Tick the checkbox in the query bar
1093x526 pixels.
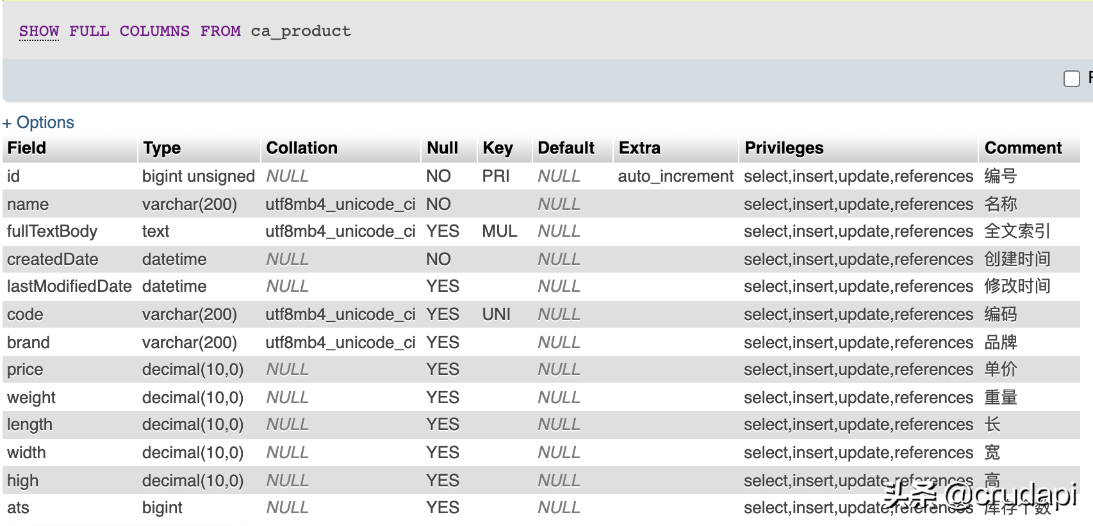point(1072,79)
